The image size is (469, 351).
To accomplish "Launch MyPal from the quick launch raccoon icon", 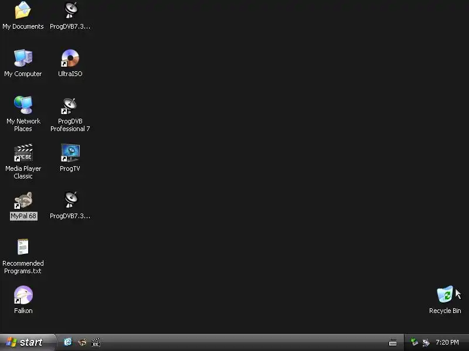I will (x=82, y=342).
